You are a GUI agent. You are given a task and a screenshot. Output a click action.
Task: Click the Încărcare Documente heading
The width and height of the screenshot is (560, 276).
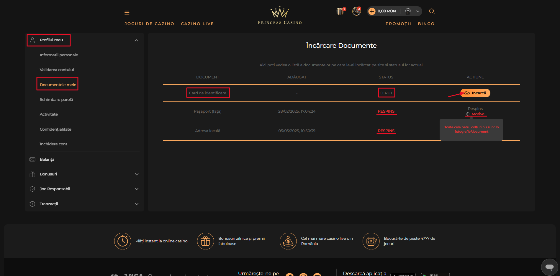[x=341, y=46]
